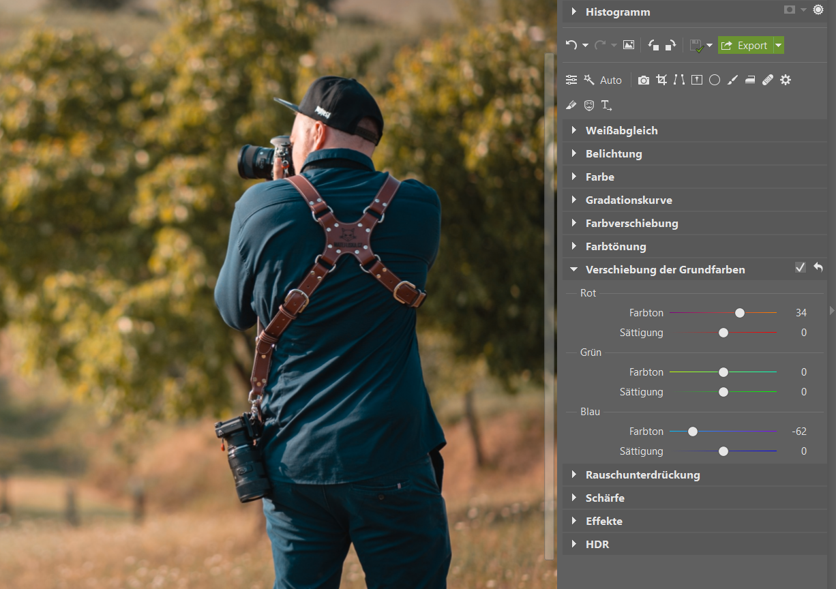Open the Export dropdown arrow

tap(779, 45)
